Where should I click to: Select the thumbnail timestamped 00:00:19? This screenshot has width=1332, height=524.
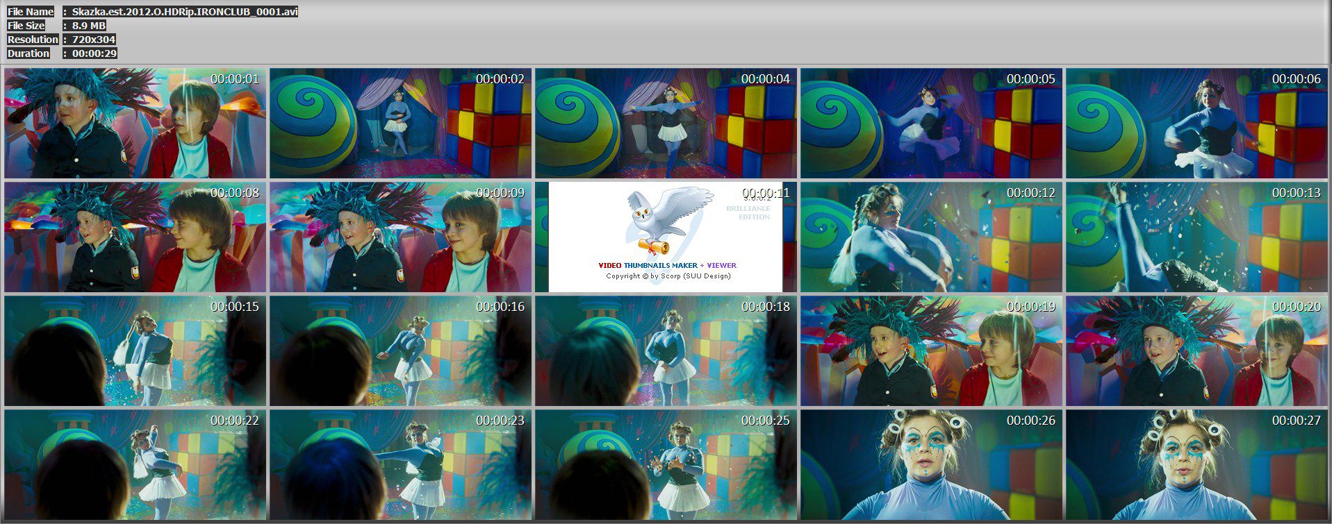tap(932, 350)
